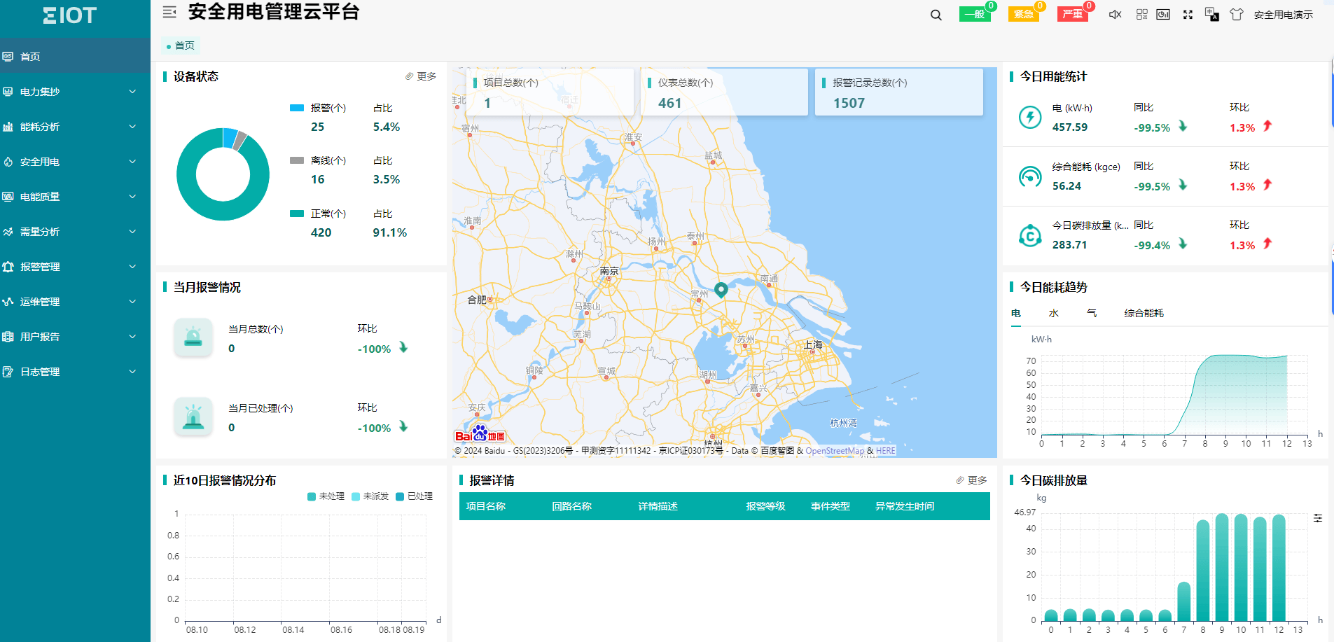Click the green 一般 alarm badge

[975, 14]
